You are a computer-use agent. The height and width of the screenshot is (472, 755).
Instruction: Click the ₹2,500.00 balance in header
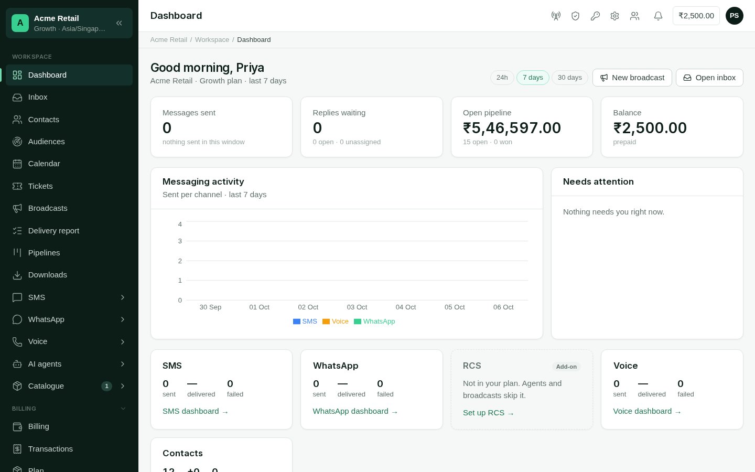pyautogui.click(x=696, y=16)
